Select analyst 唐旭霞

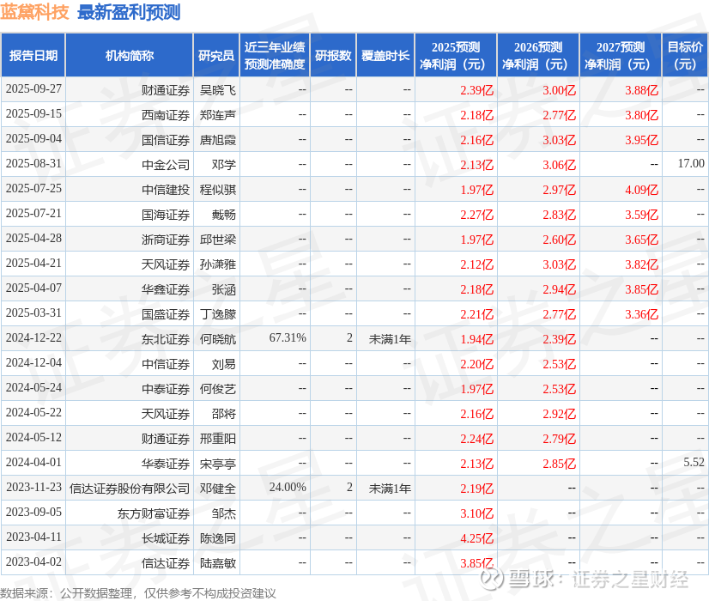click(218, 140)
